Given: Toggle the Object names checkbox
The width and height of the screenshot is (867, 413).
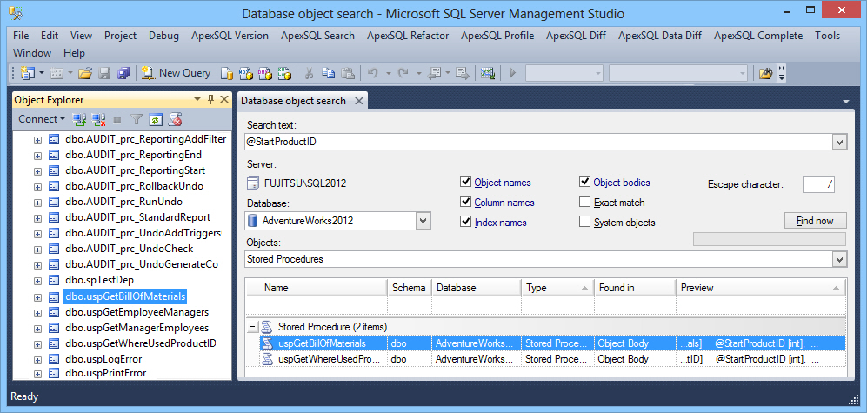Looking at the screenshot, I should (464, 182).
